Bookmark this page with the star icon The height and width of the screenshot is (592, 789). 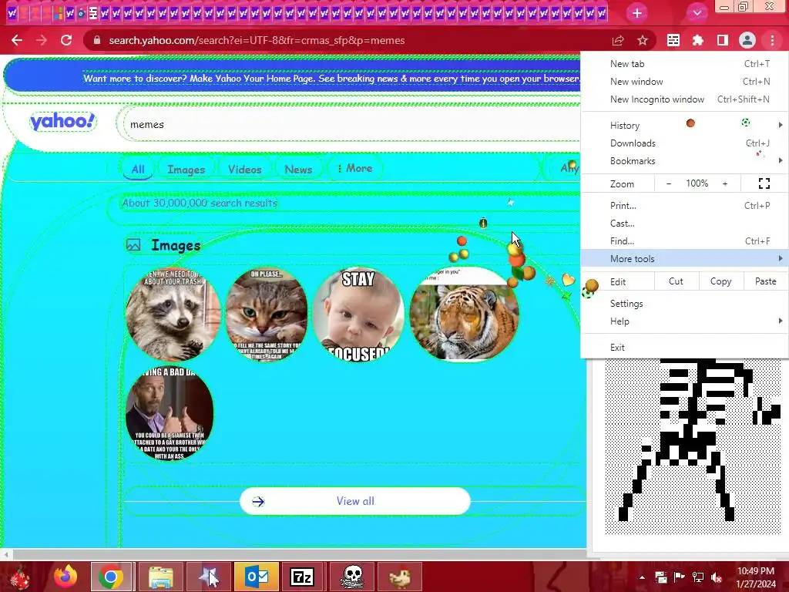click(643, 40)
